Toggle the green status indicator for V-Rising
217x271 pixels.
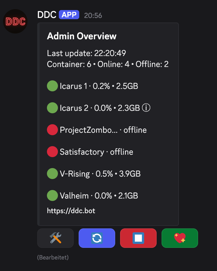(52, 174)
